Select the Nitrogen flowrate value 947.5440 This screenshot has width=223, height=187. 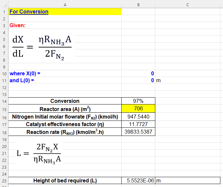pos(138,117)
